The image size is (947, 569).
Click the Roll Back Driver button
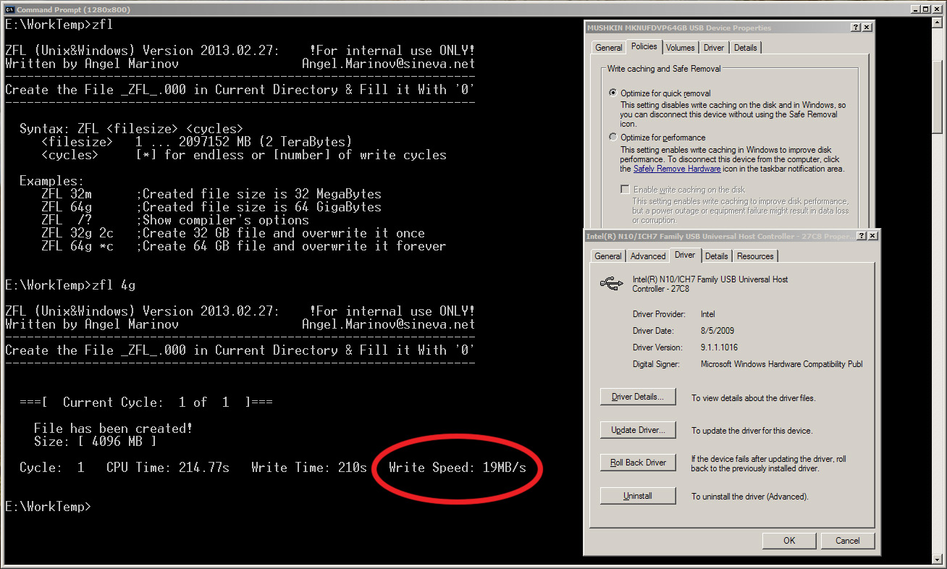click(638, 463)
